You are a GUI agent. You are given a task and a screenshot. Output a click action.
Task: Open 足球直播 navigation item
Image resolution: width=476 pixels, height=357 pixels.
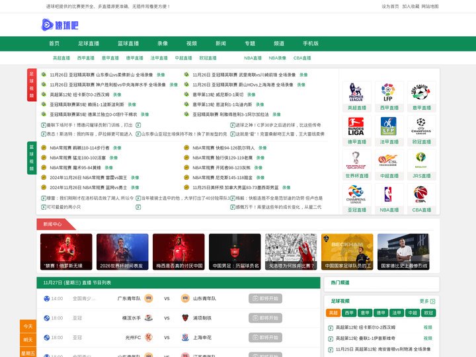(89, 44)
